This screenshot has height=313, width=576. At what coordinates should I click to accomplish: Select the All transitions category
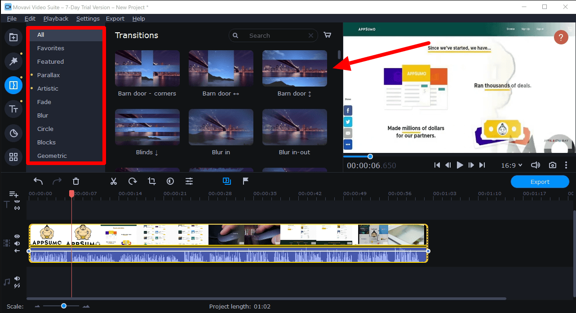(66, 35)
